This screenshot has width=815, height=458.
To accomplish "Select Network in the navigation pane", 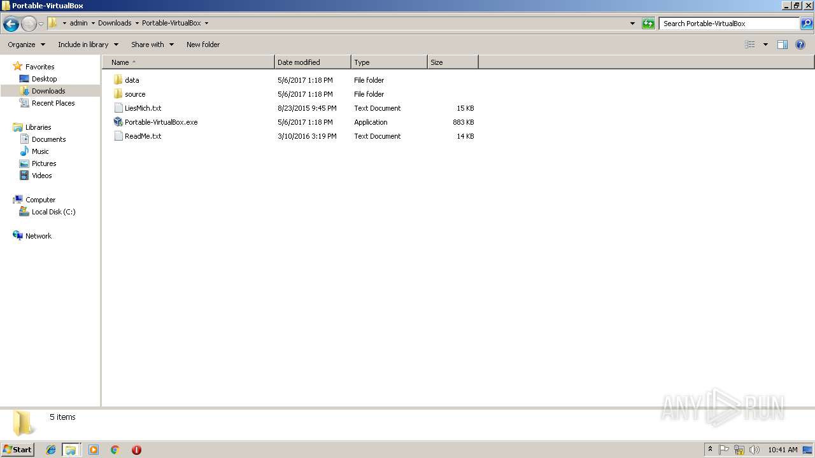I will (x=38, y=236).
